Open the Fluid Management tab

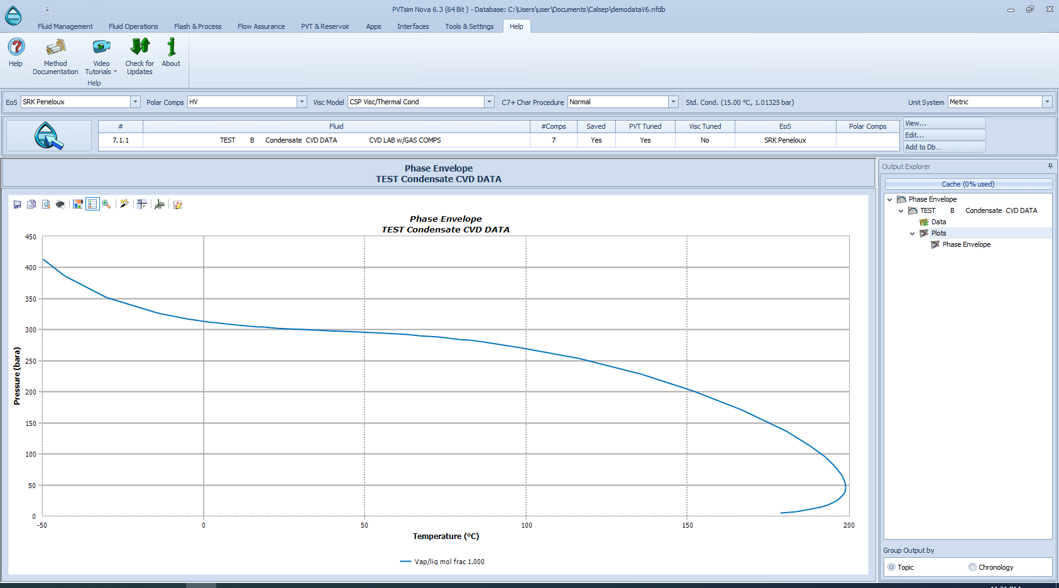[x=65, y=26]
